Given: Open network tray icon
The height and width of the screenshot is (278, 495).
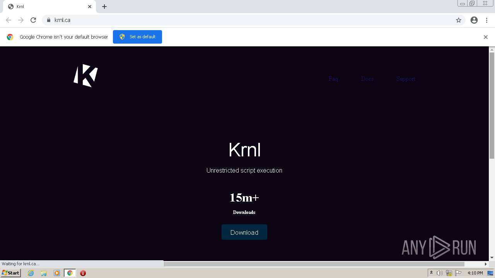Looking at the screenshot, I should [x=449, y=273].
